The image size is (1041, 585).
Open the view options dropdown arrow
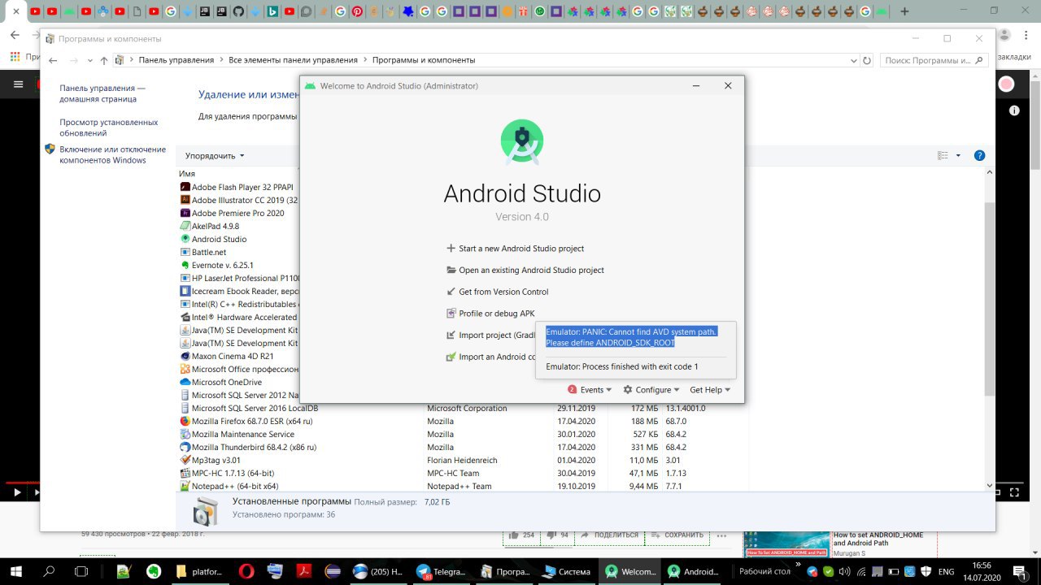958,155
